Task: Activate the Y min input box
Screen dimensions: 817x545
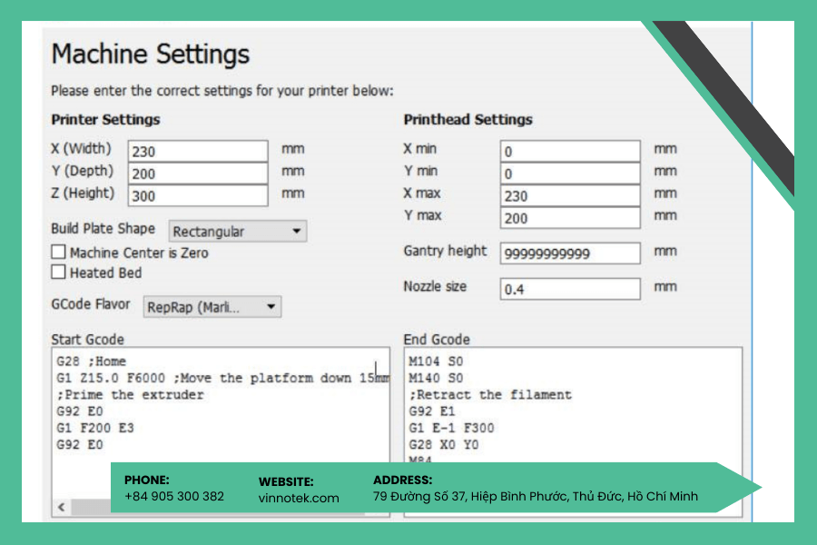Action: click(x=570, y=173)
